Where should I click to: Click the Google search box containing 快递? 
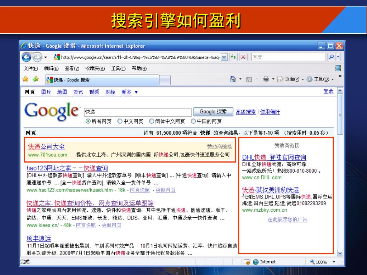[138, 112]
